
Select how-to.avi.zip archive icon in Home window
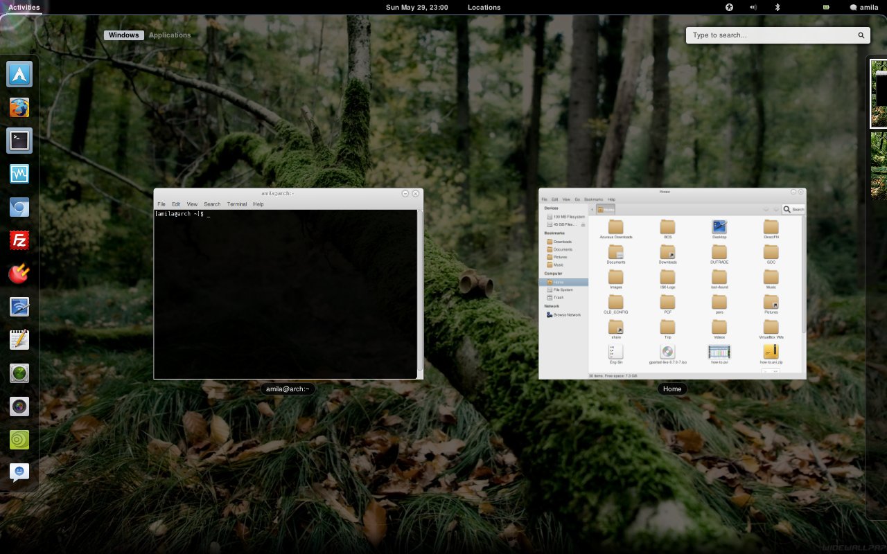coord(771,352)
